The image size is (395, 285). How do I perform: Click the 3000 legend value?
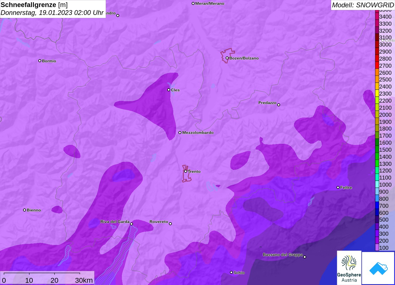pyautogui.click(x=385, y=45)
